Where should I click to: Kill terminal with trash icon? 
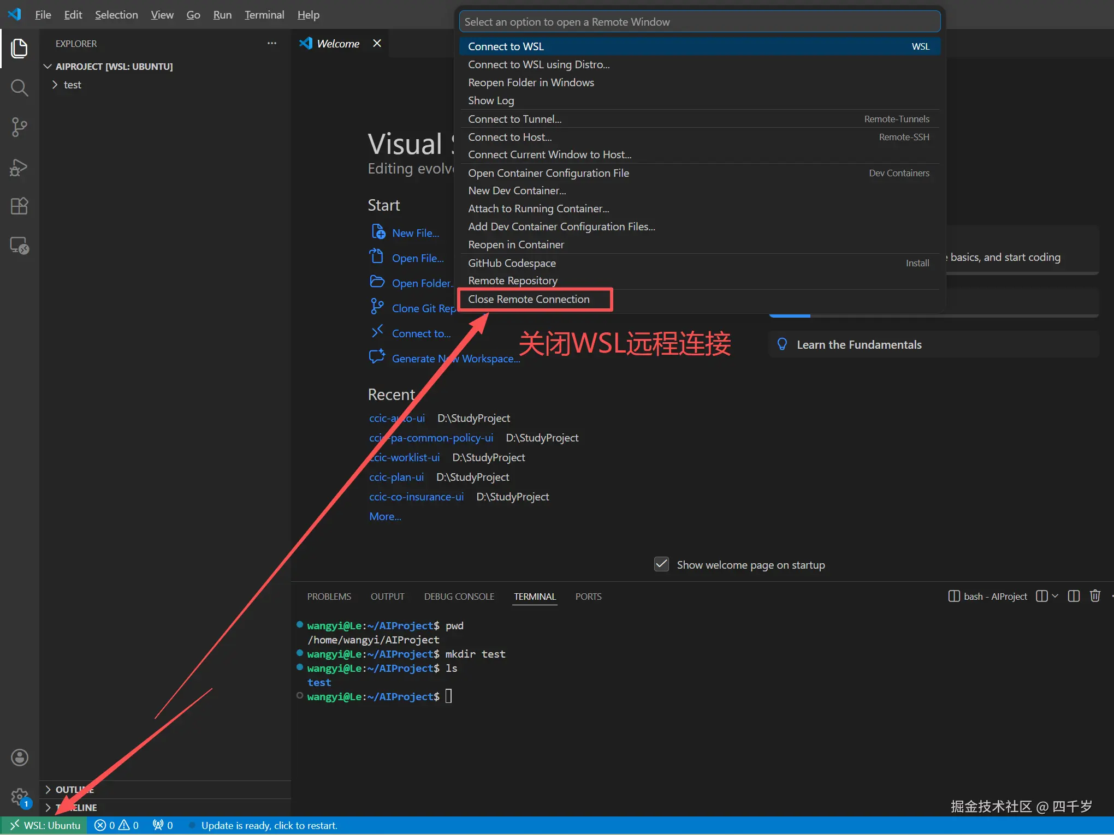click(1095, 596)
